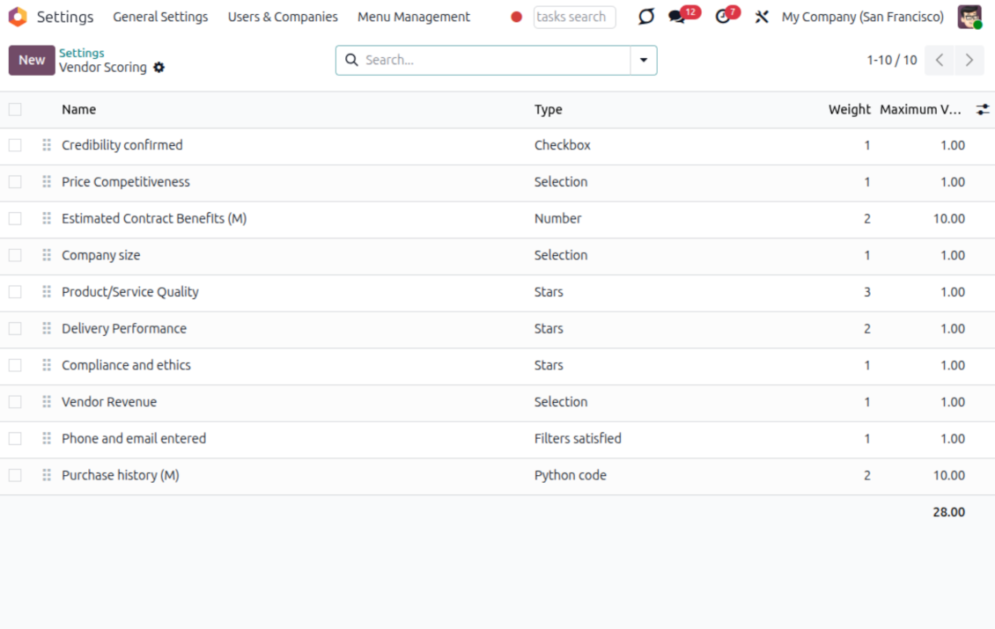Expand the search options dropdown arrow

[x=644, y=60]
